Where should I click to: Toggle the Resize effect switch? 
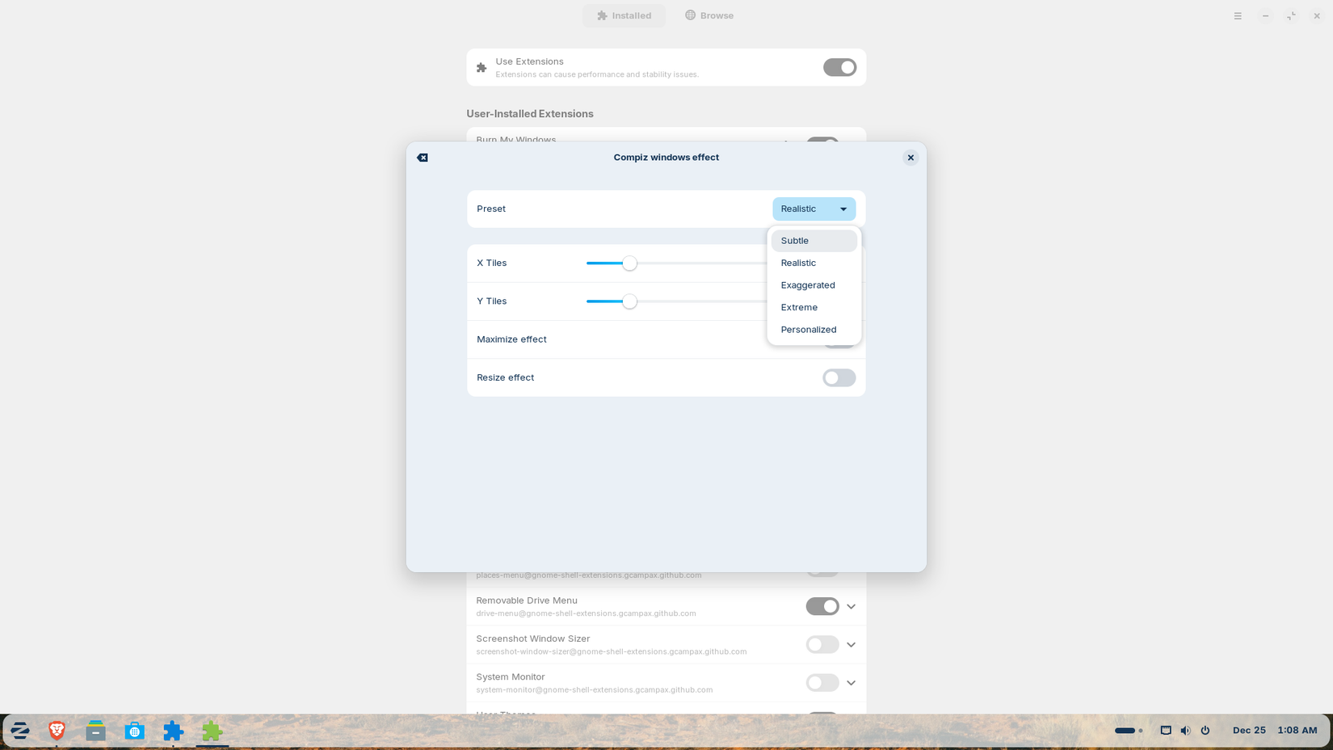coord(839,377)
